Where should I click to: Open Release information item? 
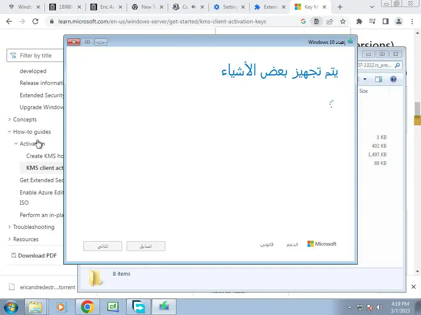tap(42, 83)
